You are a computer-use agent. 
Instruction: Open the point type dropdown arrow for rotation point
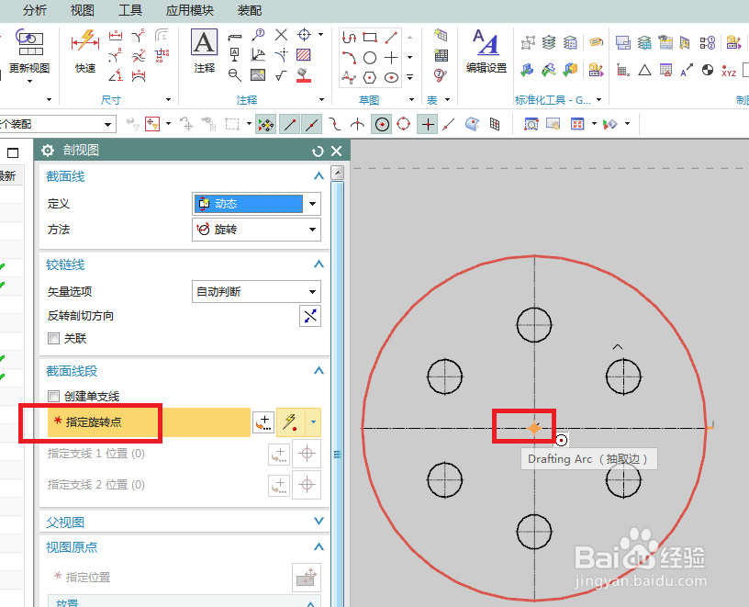tap(313, 422)
